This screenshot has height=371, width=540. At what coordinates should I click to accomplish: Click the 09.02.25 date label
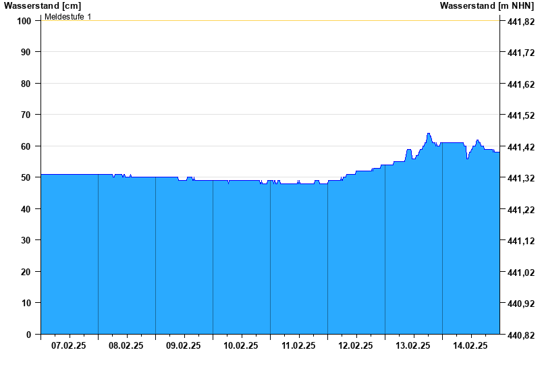pos(184,346)
